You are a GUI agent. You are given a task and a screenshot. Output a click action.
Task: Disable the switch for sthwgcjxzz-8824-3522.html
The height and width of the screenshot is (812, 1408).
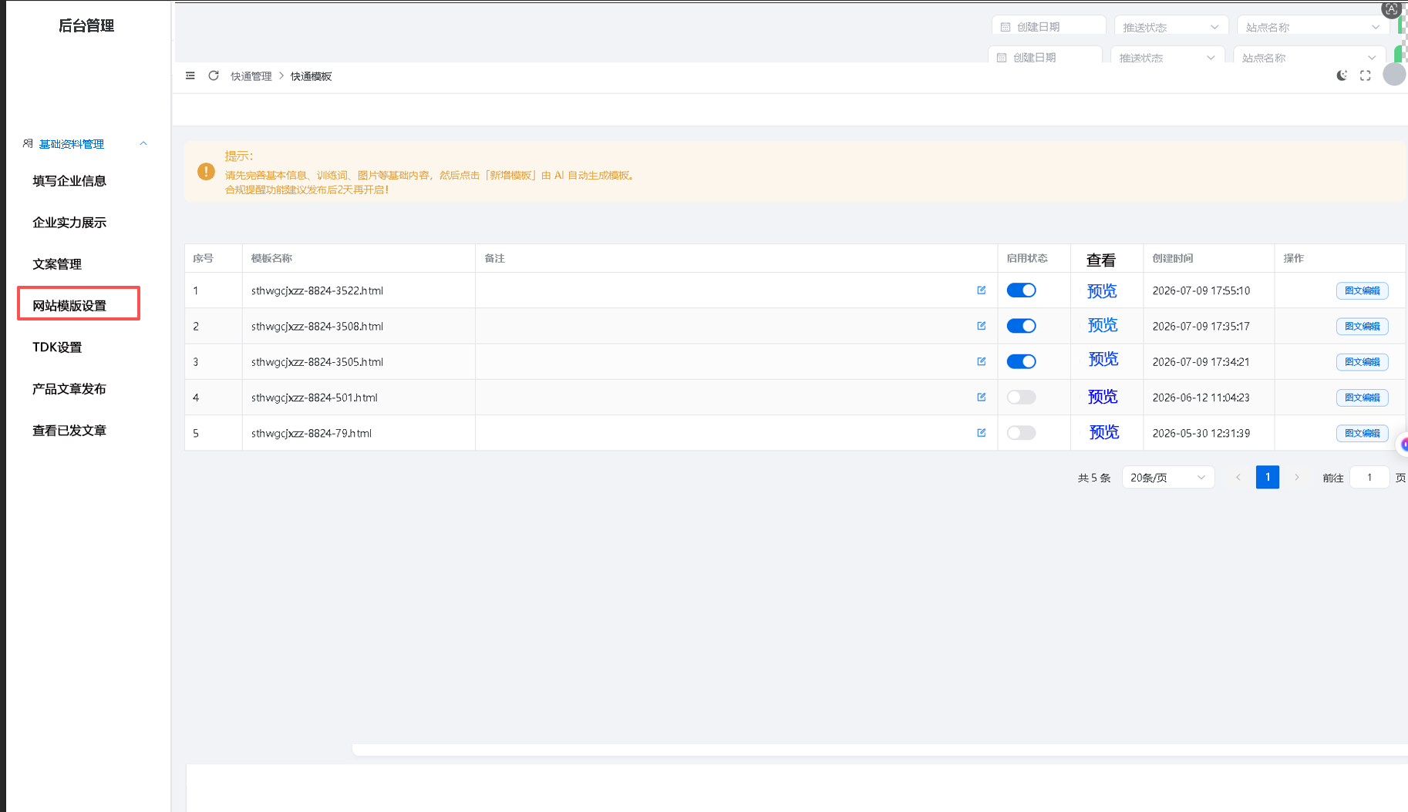(x=1022, y=290)
